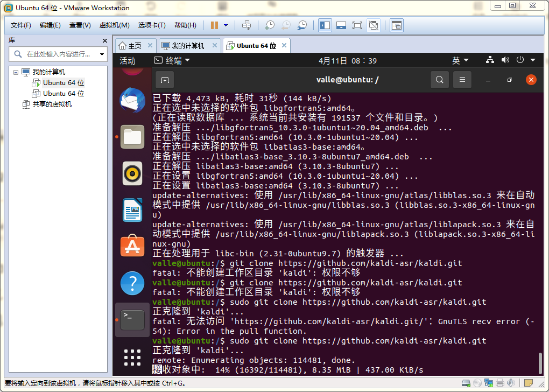Open the Files manager from the dock

coord(132,137)
